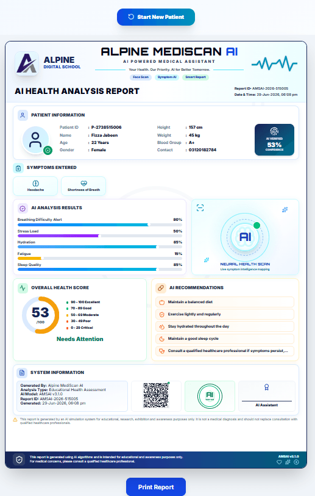Click the green AI verified seal
Screen dimensions: 315x496
pyautogui.click(x=210, y=396)
